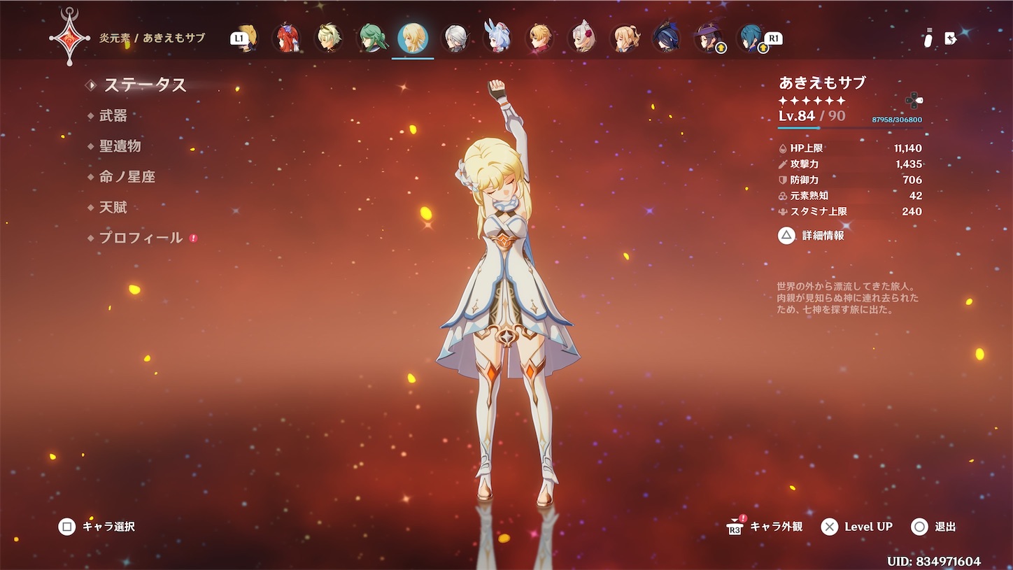Select the highlighted blonde Traveler avatar

click(x=413, y=38)
